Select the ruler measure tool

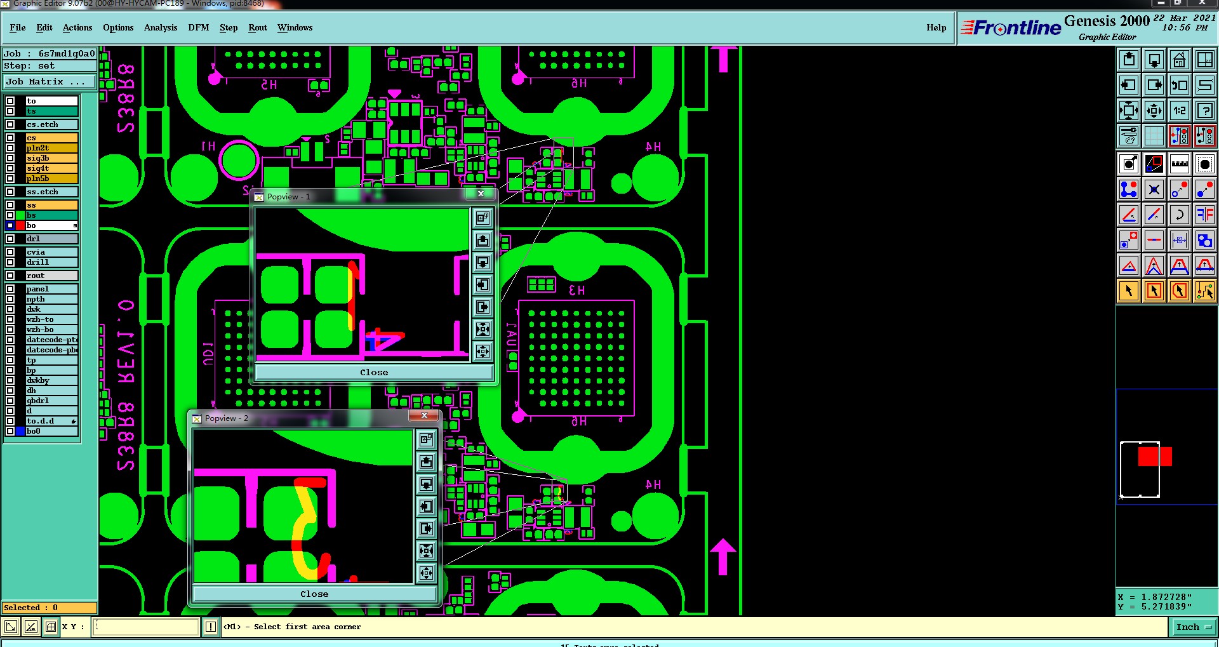click(1179, 164)
